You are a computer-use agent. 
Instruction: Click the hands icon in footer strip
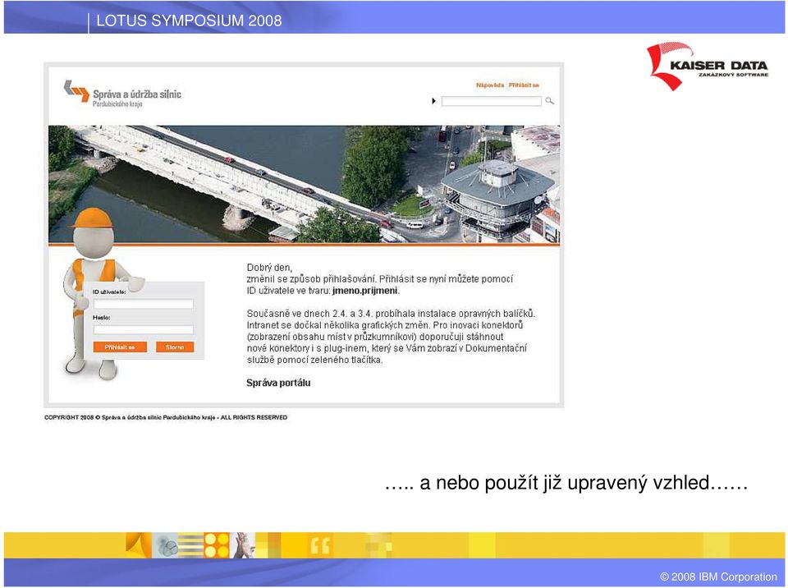[244, 545]
